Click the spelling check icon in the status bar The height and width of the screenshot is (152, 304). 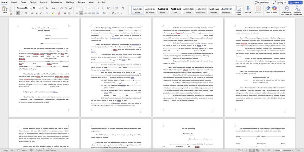pyautogui.click(x=32, y=150)
